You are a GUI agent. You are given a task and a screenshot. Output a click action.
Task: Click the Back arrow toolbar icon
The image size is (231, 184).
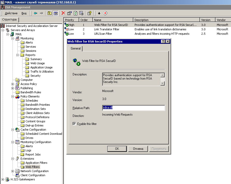click(x=35, y=13)
